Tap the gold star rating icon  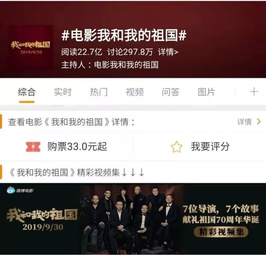pyautogui.click(x=177, y=147)
